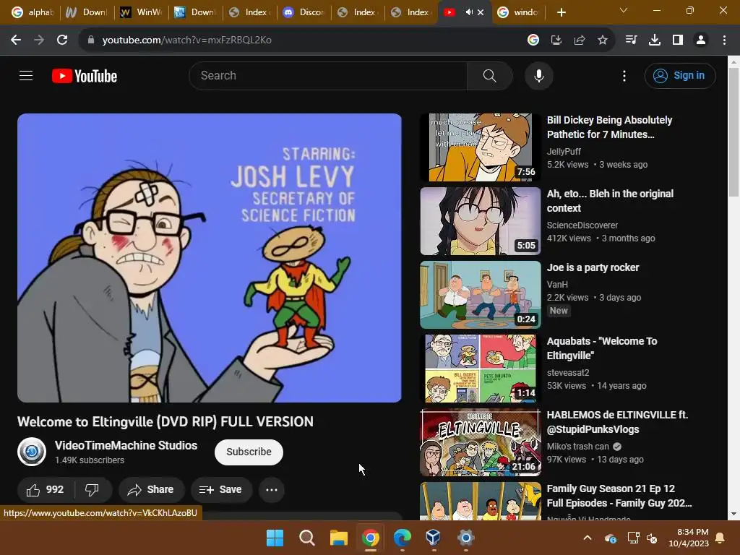This screenshot has width=740, height=555.
Task: Open the Aquabats Welcome To Eltingville thumbnail
Action: 481,369
